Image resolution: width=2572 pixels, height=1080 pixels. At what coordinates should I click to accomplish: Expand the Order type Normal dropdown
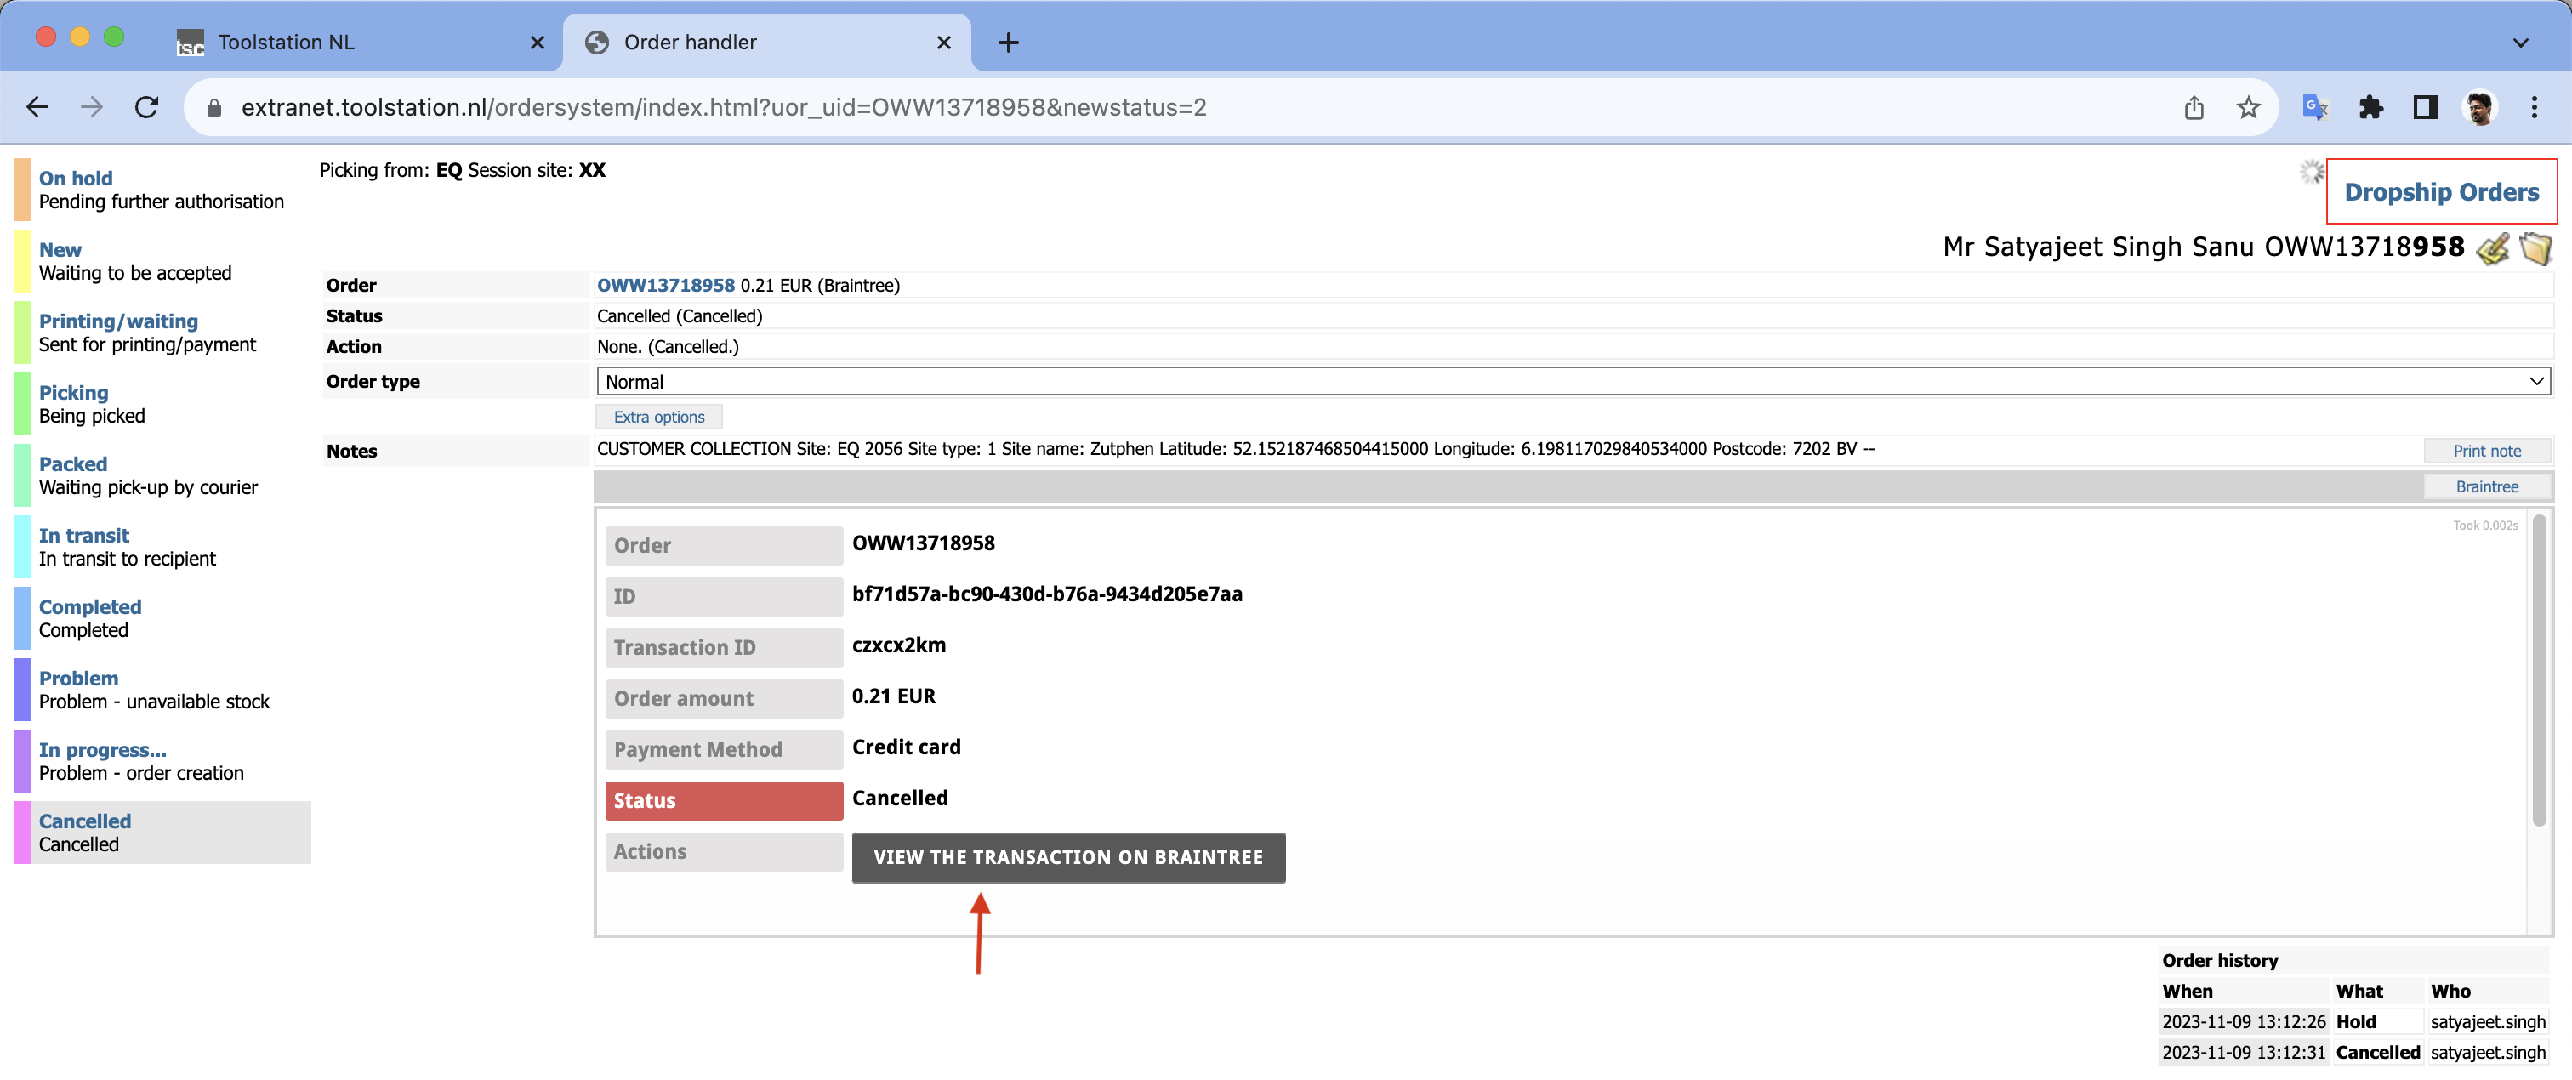1573,381
